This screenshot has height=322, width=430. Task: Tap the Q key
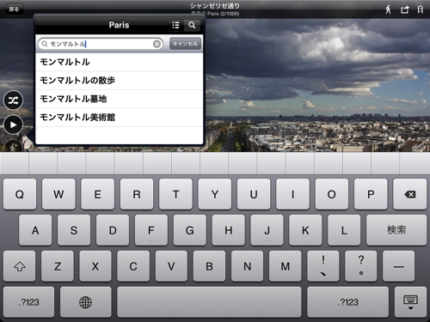pos(20,194)
